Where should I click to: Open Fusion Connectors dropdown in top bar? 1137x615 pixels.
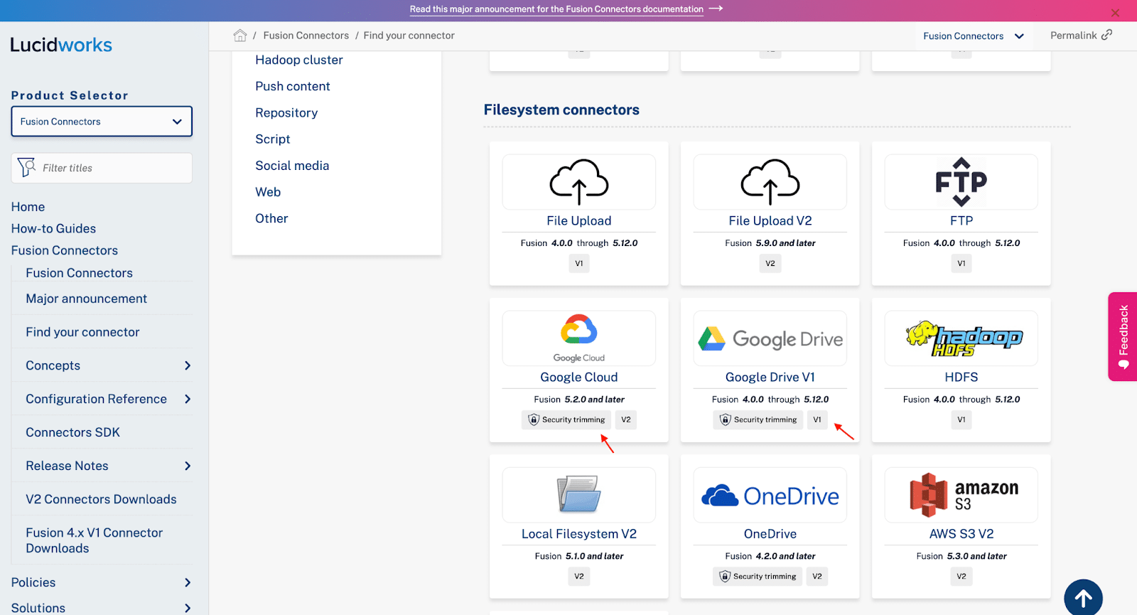click(x=974, y=36)
